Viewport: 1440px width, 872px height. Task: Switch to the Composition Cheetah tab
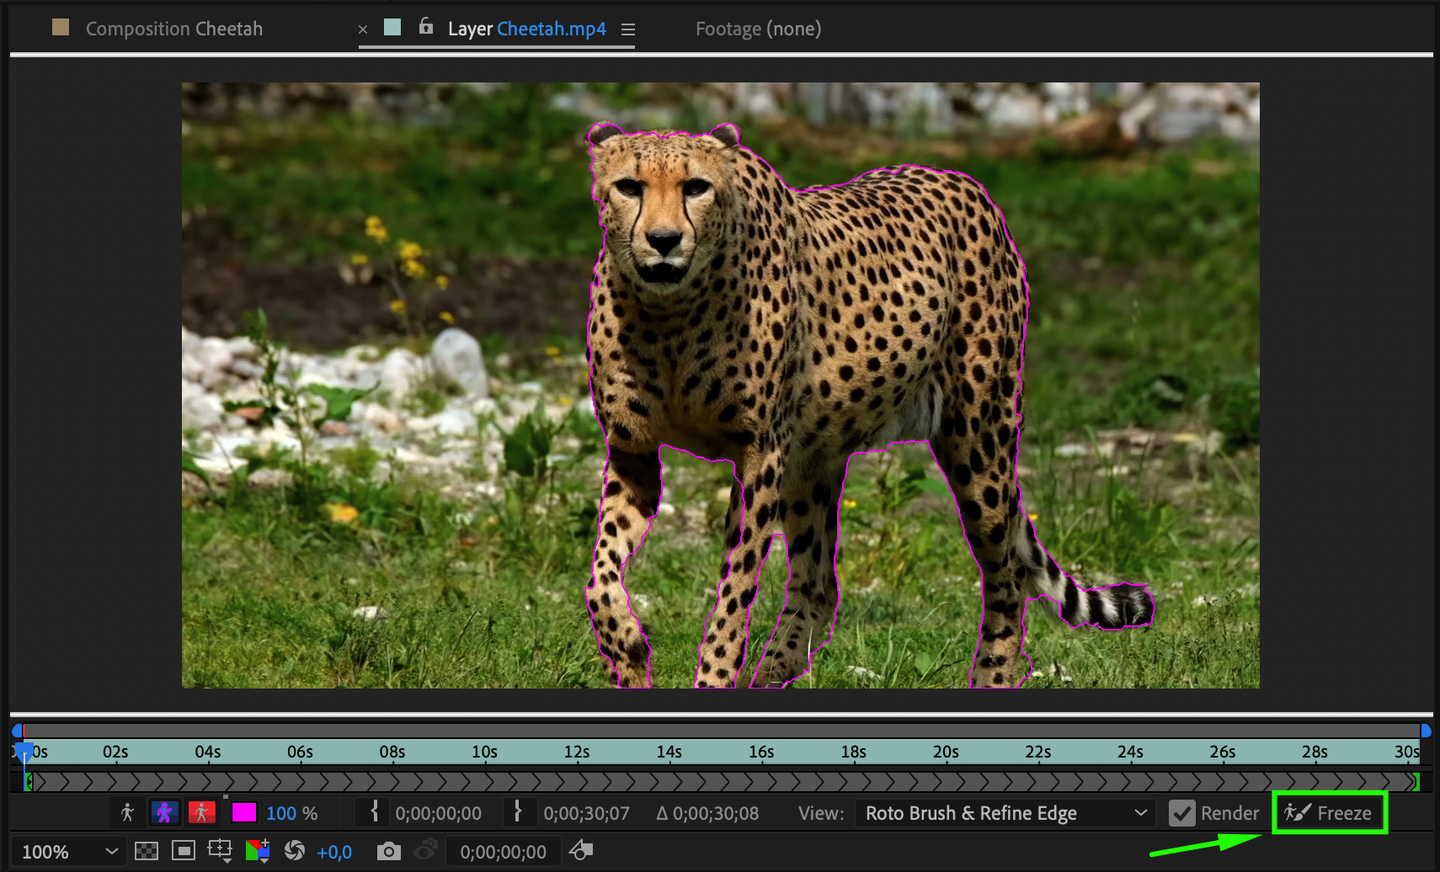coord(173,29)
